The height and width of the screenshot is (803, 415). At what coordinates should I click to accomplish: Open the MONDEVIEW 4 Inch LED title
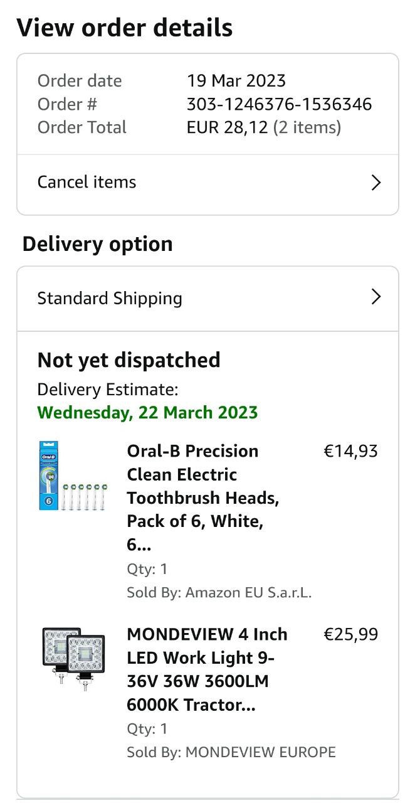tap(207, 669)
